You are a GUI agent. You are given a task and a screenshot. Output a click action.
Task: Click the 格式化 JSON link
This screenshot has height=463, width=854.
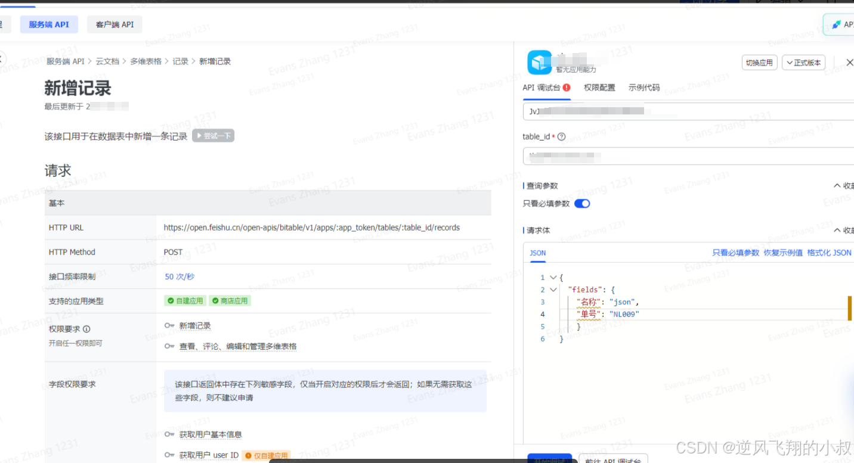click(829, 253)
